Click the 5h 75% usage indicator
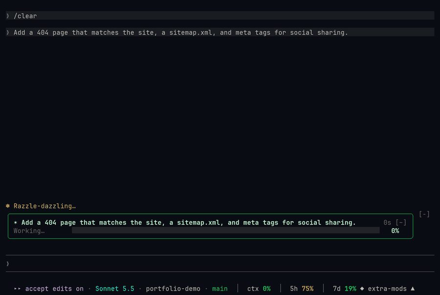This screenshot has height=295, width=440. (x=302, y=289)
